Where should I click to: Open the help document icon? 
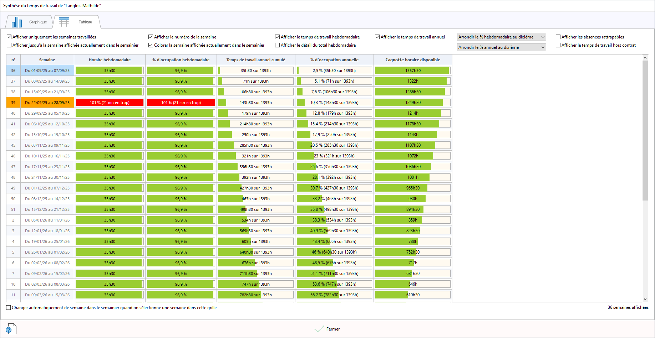11,329
